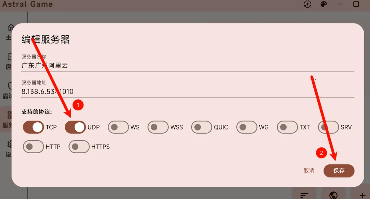Click the 取消 cancel button
370x199 pixels.
(x=309, y=171)
